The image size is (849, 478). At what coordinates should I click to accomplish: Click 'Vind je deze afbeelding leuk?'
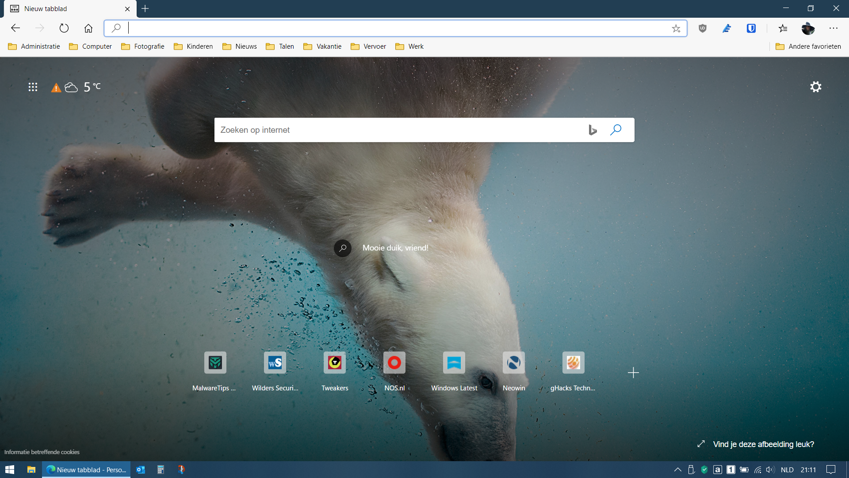[x=763, y=444]
